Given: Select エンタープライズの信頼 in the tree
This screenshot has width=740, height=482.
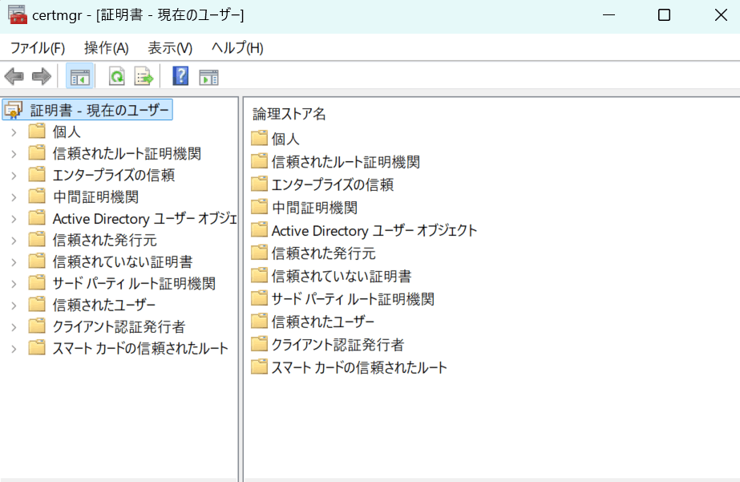Looking at the screenshot, I should (x=114, y=175).
